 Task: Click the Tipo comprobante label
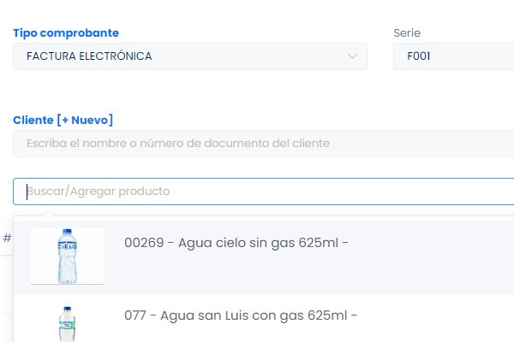66,33
